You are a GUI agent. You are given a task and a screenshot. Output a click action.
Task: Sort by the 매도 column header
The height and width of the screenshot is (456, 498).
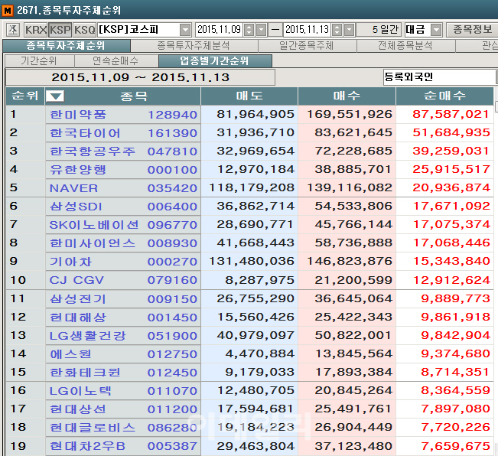point(249,96)
